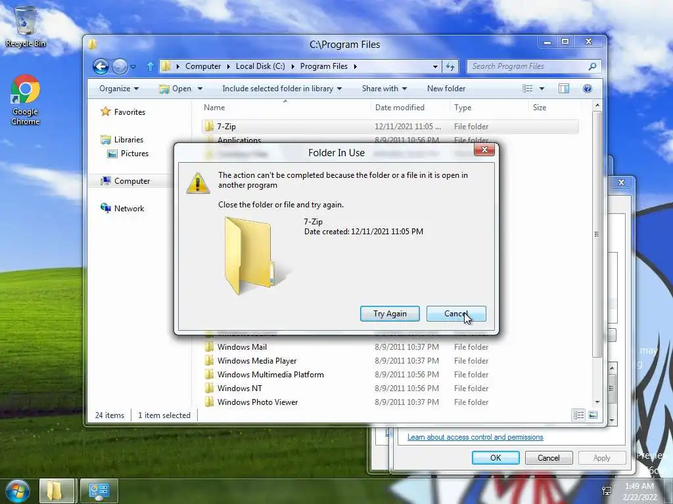Image resolution: width=673 pixels, height=504 pixels.
Task: Open the Google Chrome desktop shortcut
Action: 26,100
